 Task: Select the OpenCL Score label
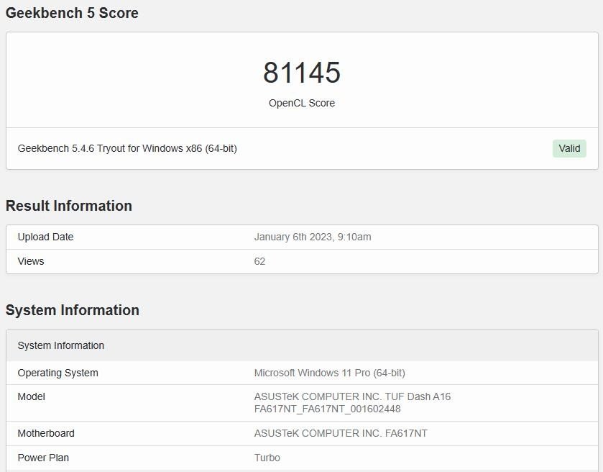coord(302,103)
